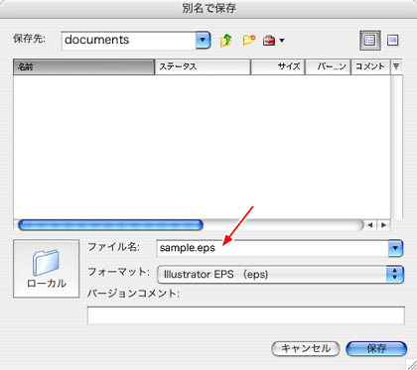417x370 pixels.
Task: Open the ファイル名 history dropdown
Action: click(x=395, y=248)
